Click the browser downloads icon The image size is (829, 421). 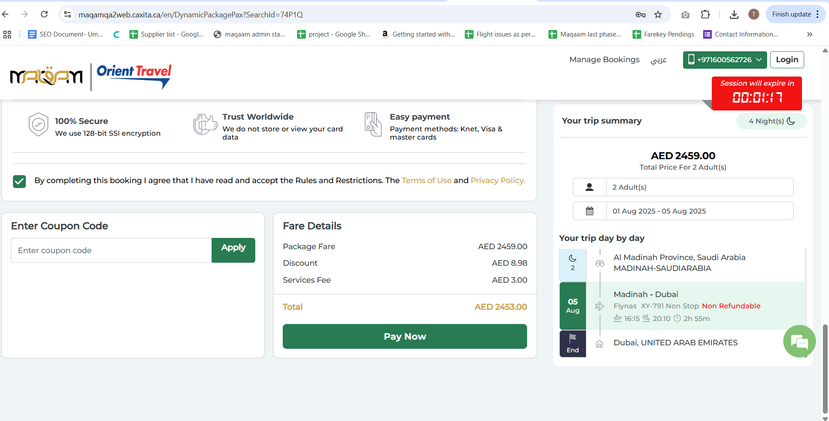pos(734,15)
